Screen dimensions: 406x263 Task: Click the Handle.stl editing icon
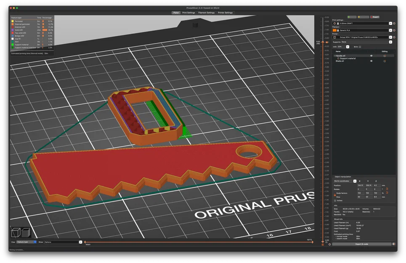pos(385,56)
